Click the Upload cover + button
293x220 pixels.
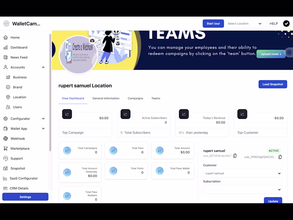click(x=271, y=54)
